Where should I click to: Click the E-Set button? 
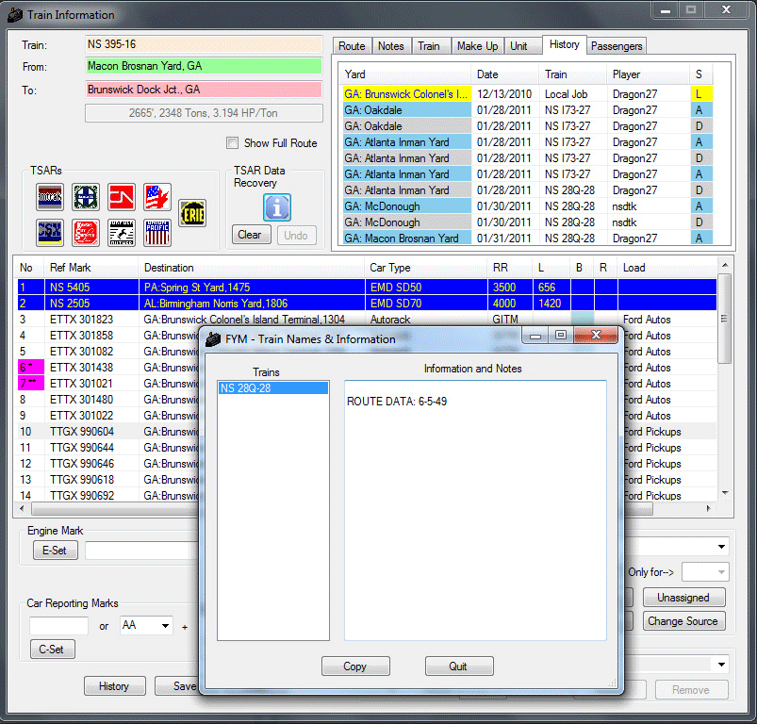(55, 551)
